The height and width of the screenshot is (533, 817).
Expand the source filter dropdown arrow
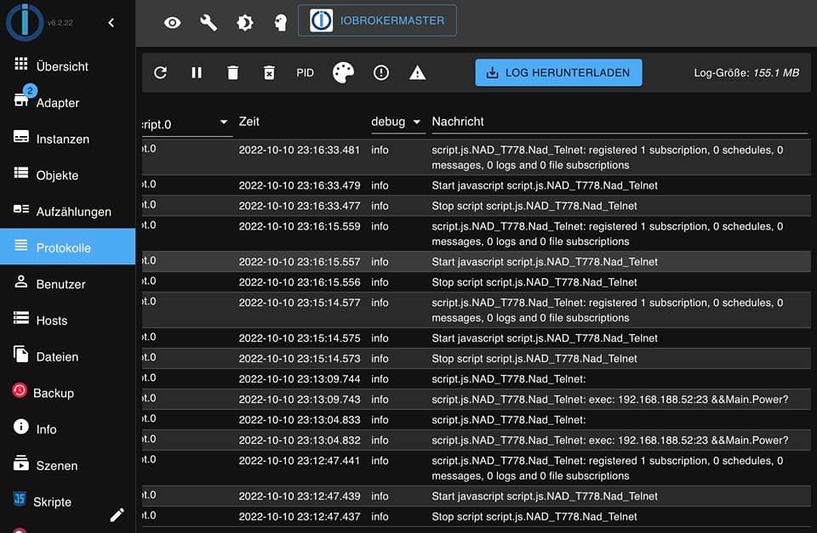(224, 122)
